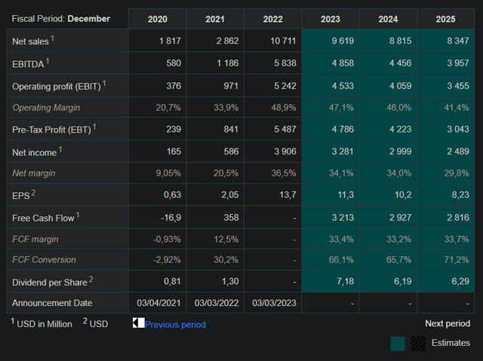Click FCF margin estimate 33,7%
The image size is (483, 361).
tap(457, 239)
